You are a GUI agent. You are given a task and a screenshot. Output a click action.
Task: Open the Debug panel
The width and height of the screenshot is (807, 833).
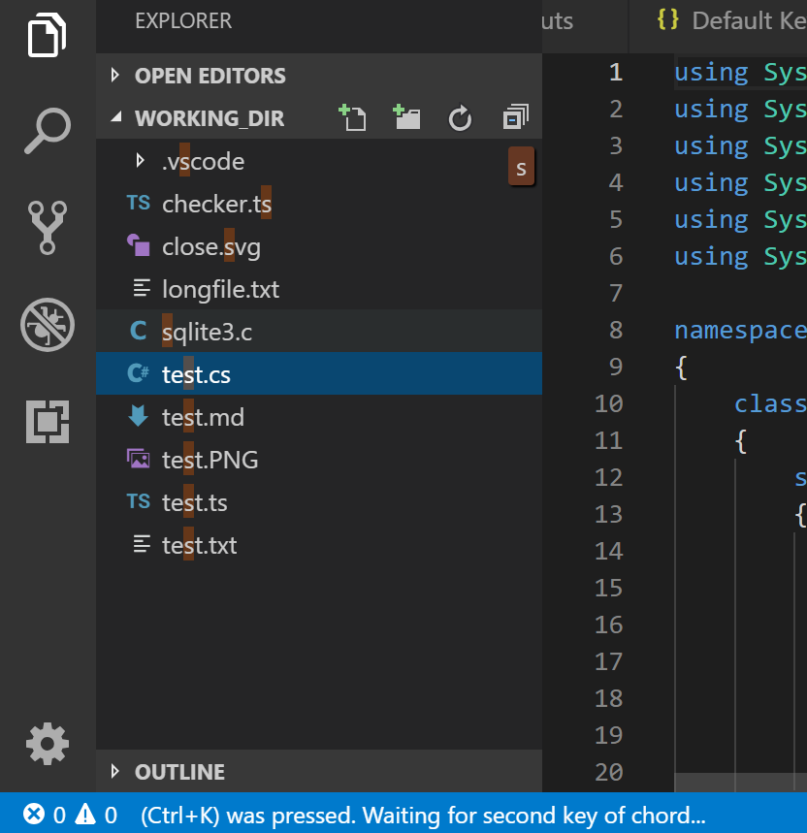click(47, 324)
